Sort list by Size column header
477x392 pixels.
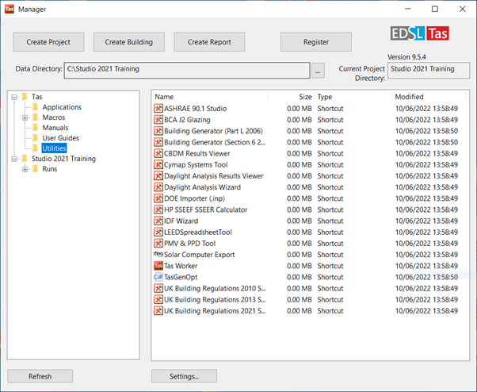pos(292,97)
